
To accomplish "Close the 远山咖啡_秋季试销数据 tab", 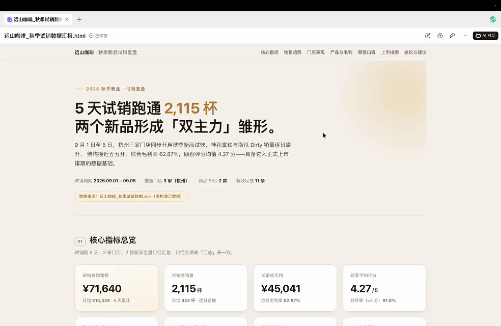I will coord(67,19).
